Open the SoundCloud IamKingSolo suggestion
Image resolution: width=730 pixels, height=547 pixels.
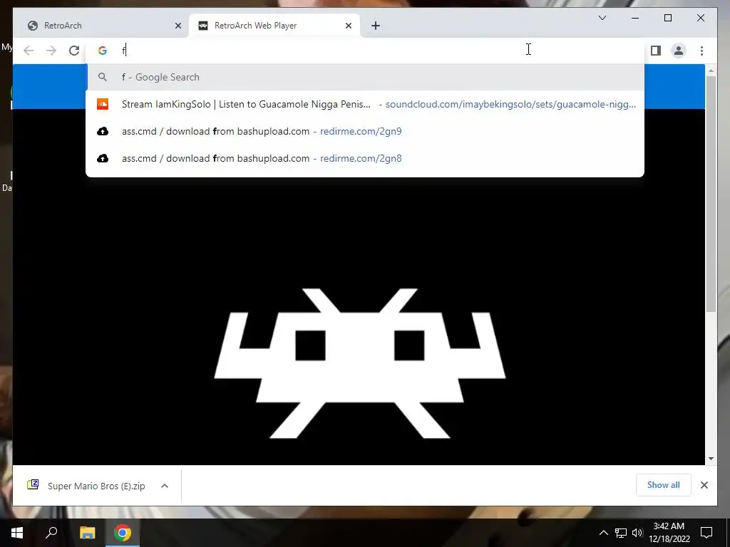(x=366, y=104)
